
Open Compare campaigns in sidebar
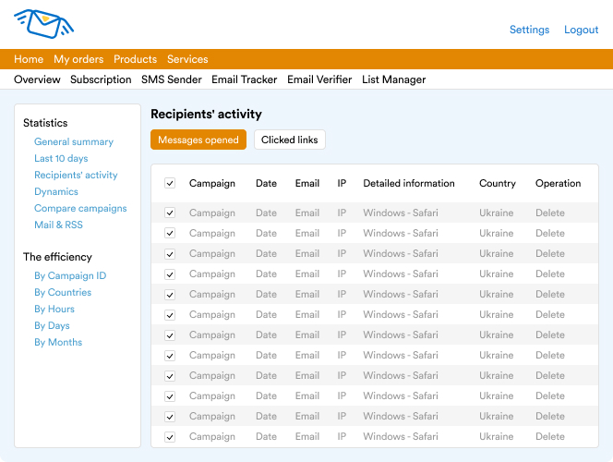coord(80,209)
